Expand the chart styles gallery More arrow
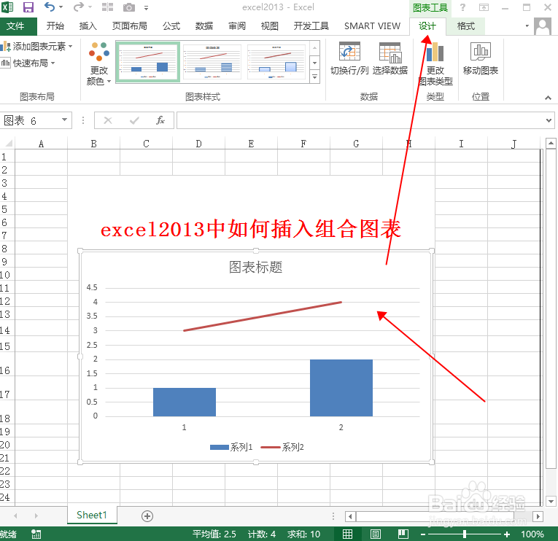The image size is (558, 541). pyautogui.click(x=314, y=77)
